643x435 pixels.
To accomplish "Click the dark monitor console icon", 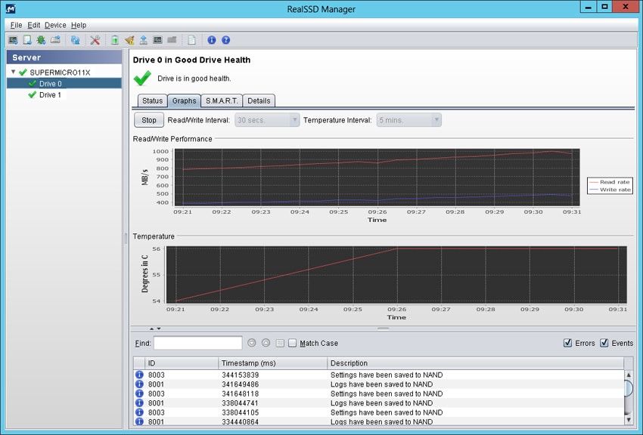I will (x=157, y=40).
